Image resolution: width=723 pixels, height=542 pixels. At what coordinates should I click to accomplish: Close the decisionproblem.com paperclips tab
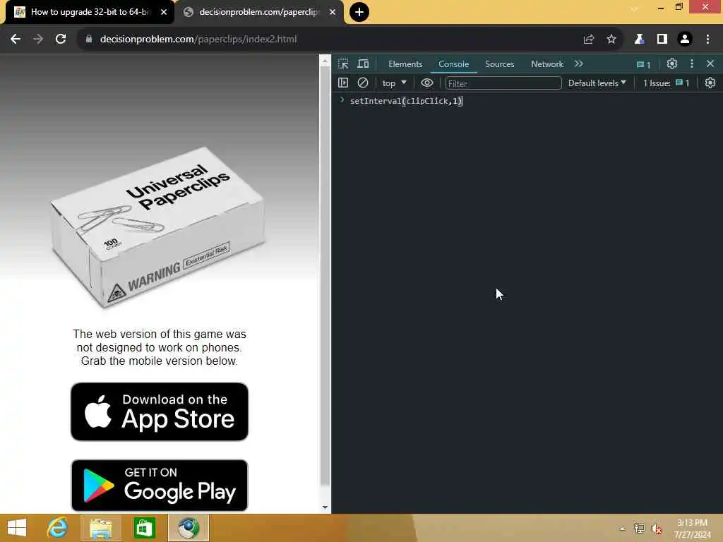coord(333,13)
